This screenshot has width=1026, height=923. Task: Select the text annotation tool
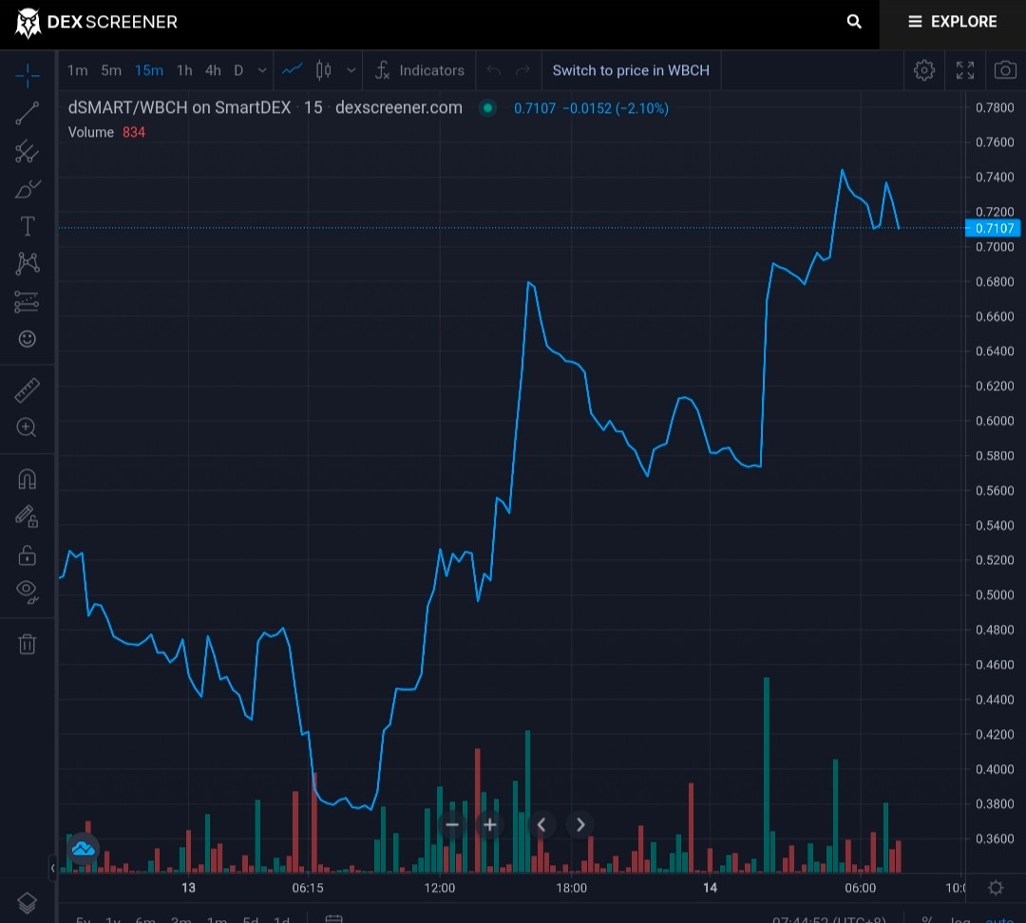28,226
